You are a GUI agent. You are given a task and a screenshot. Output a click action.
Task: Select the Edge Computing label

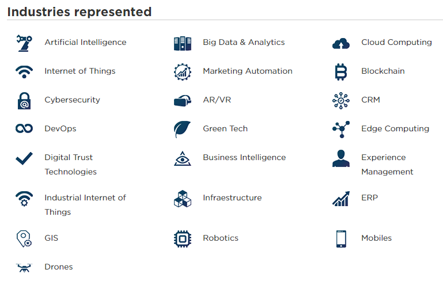[x=395, y=128]
